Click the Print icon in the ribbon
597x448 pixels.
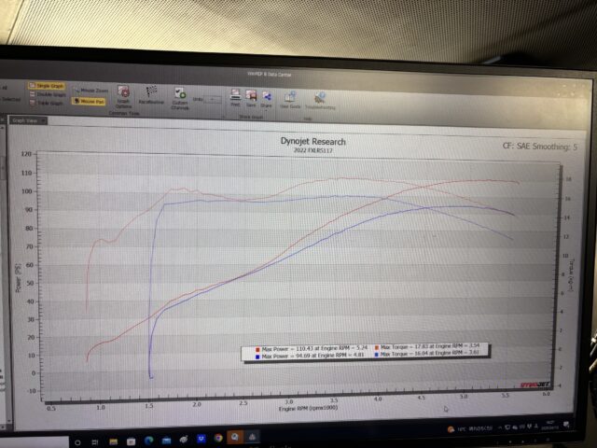pos(236,97)
